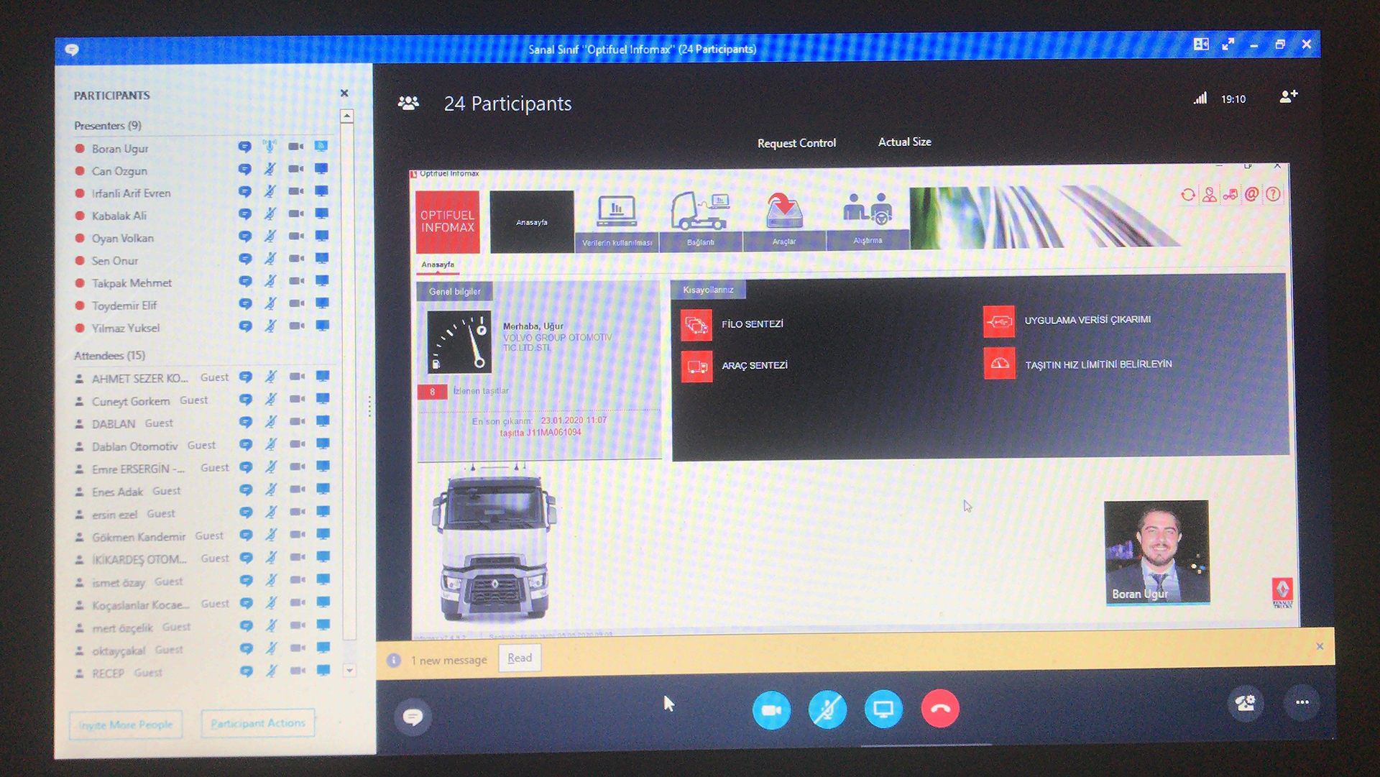Open chat with Boran Ugur

pos(244,147)
